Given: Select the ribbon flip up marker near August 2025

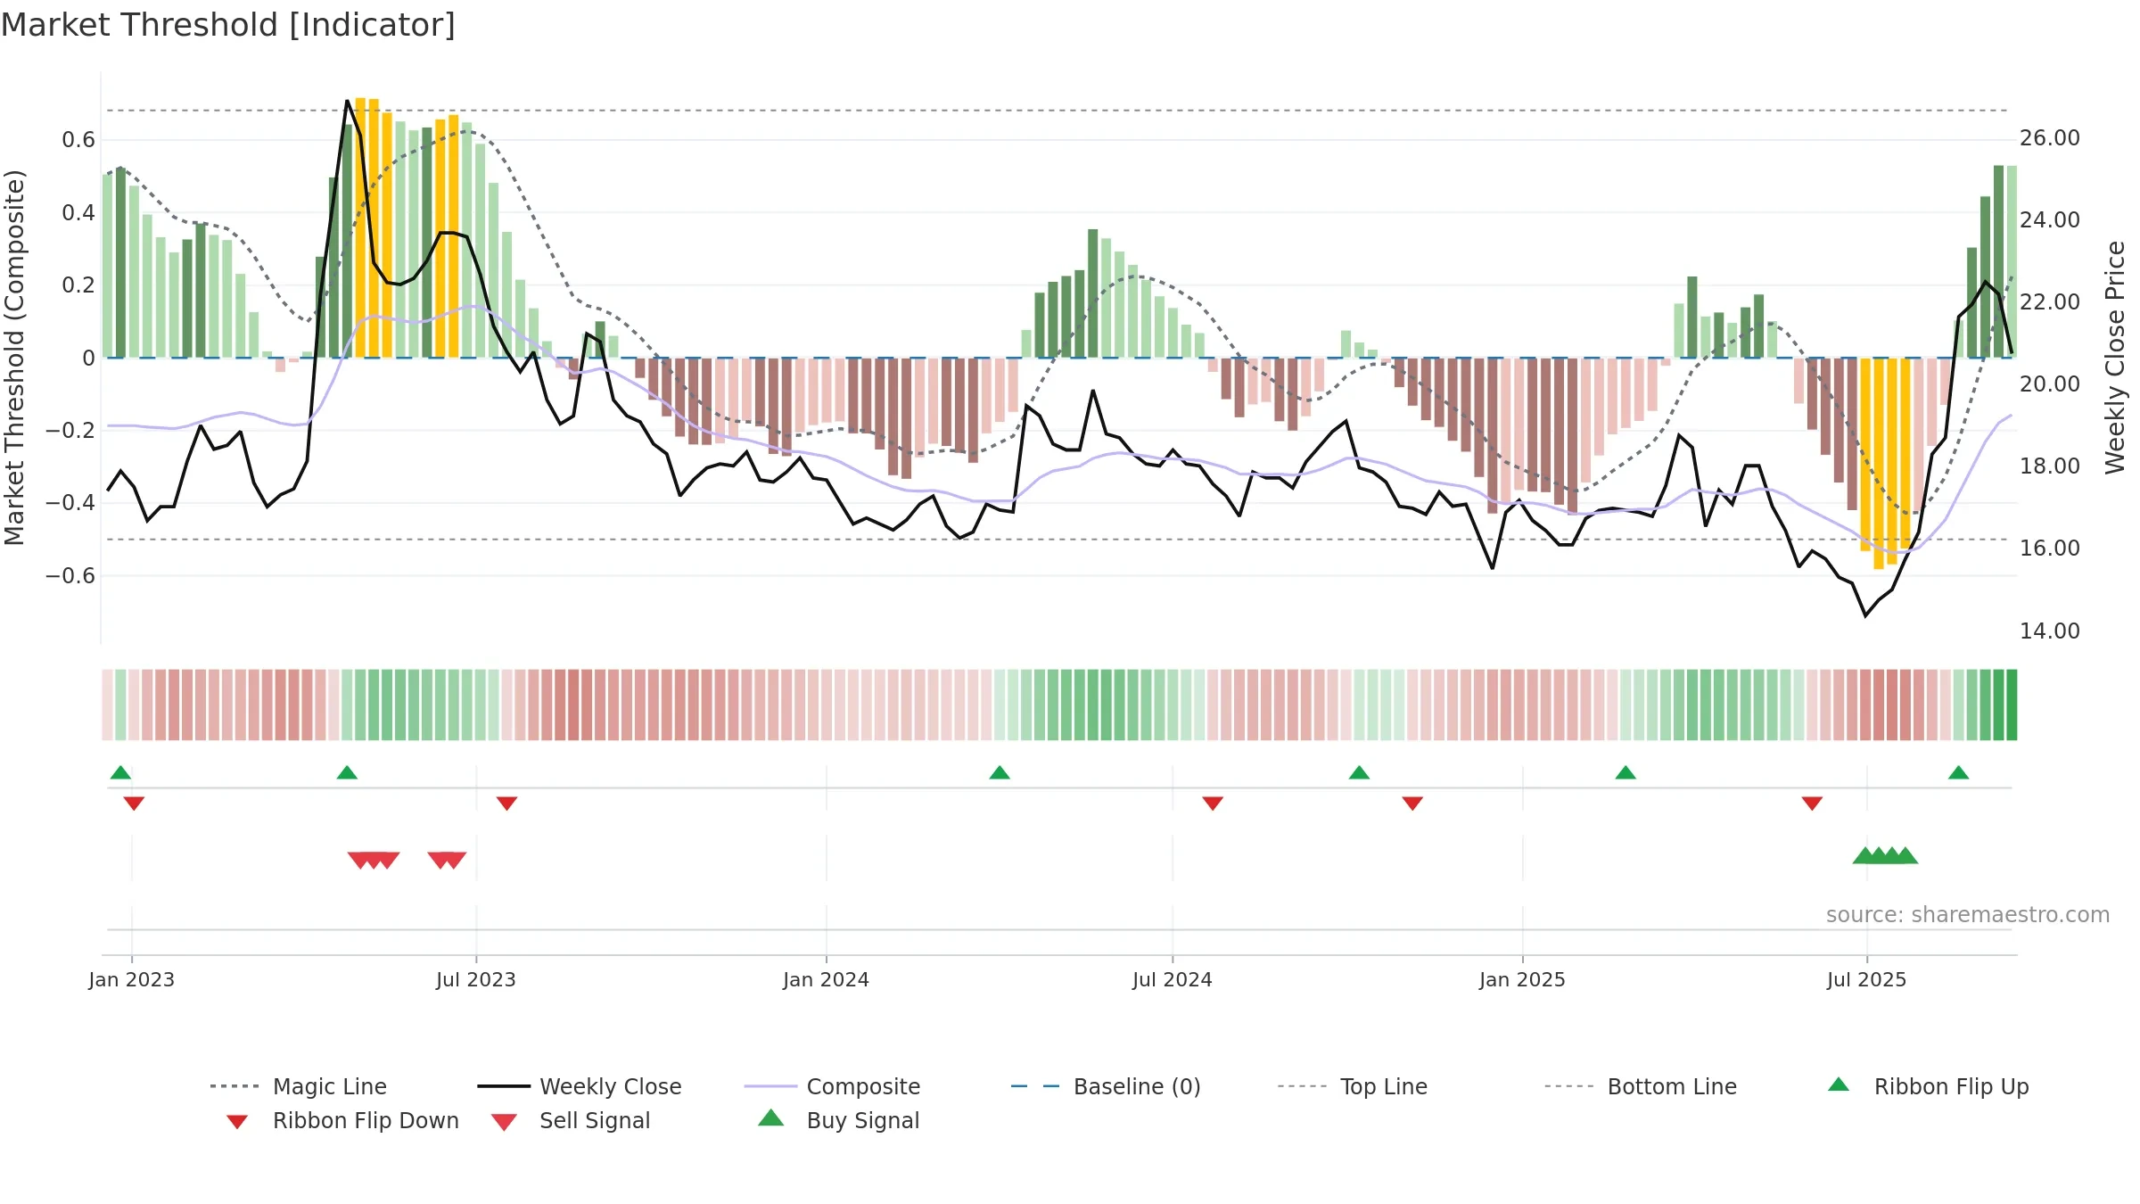Looking at the screenshot, I should [1958, 772].
